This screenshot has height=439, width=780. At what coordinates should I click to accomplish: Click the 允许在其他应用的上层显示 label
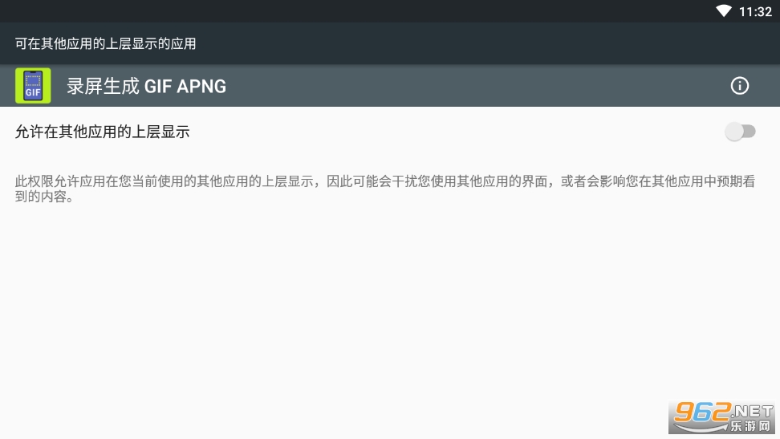click(103, 132)
